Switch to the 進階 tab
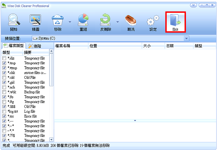This screenshot has width=221, height=150. point(35,46)
